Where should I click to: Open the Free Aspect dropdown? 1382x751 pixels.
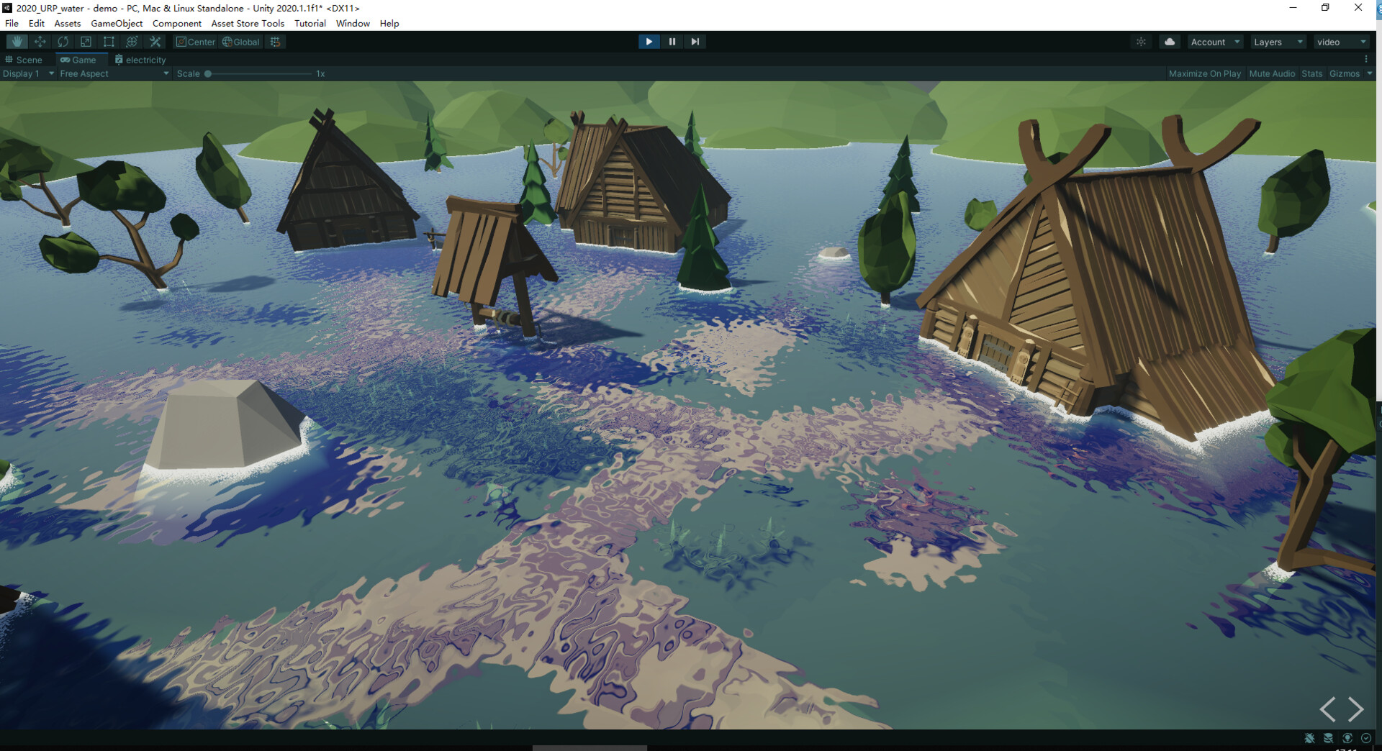tap(113, 73)
